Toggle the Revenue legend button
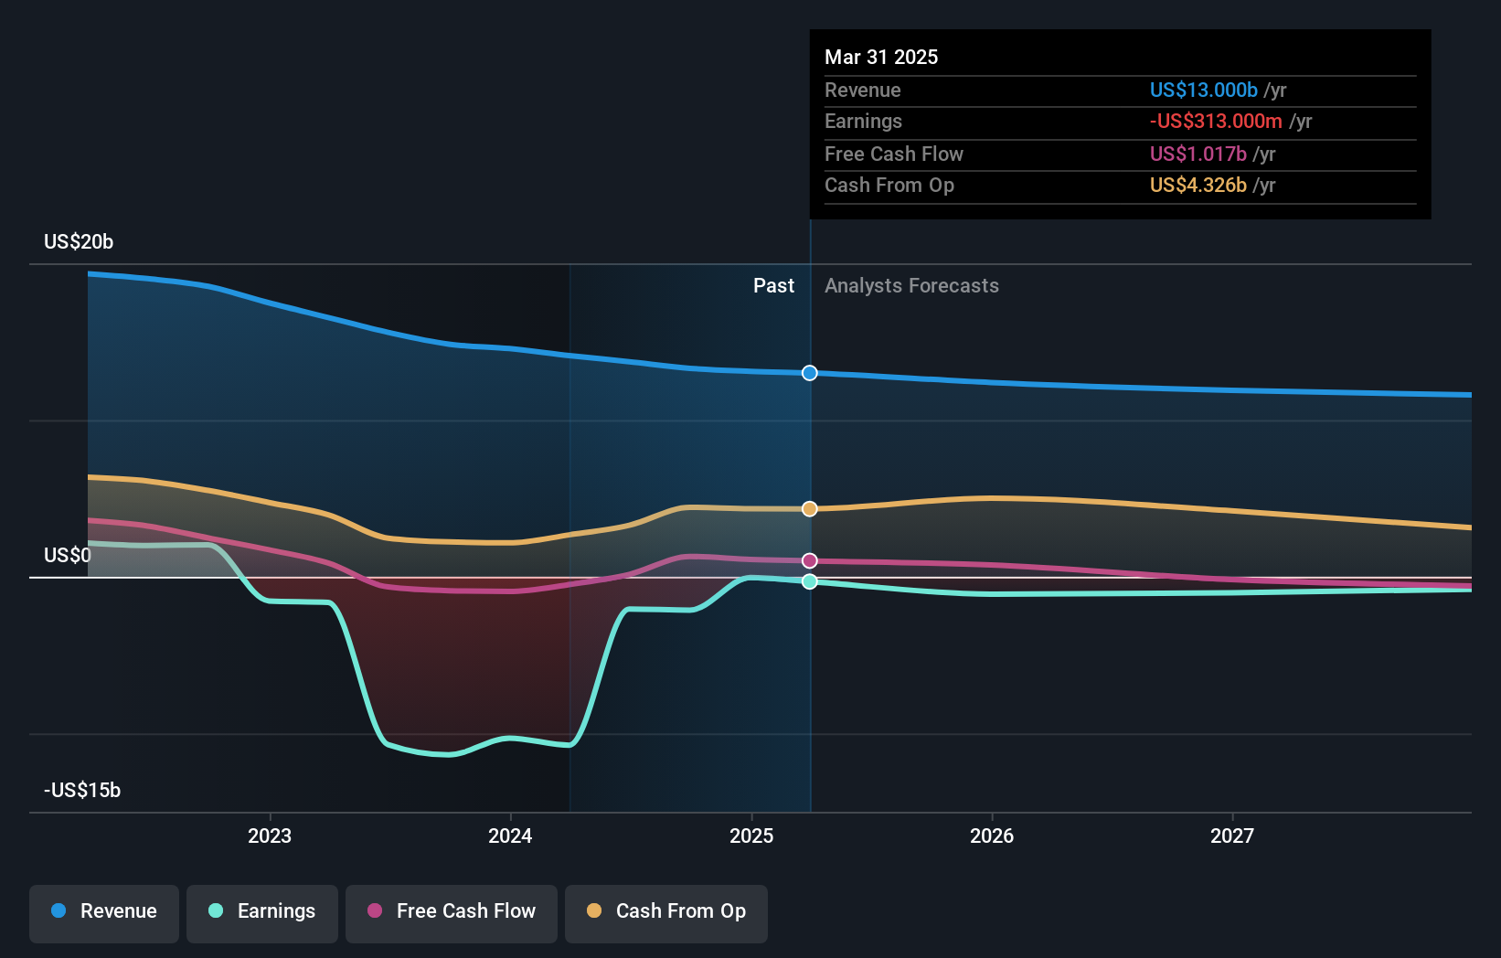This screenshot has width=1501, height=958. 104,913
